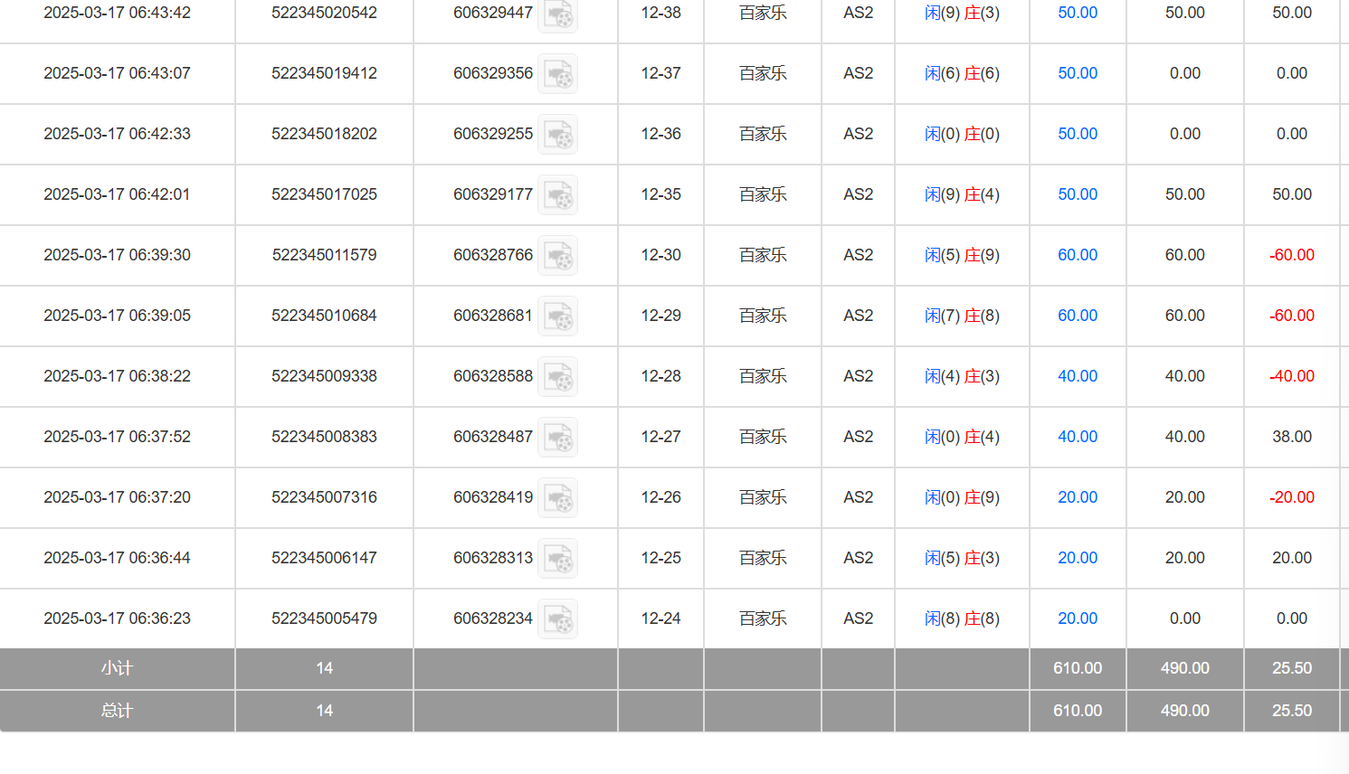This screenshot has width=1349, height=774.
Task: Click result 闲(6) 庄(6) in row 12-37
Action: (962, 73)
